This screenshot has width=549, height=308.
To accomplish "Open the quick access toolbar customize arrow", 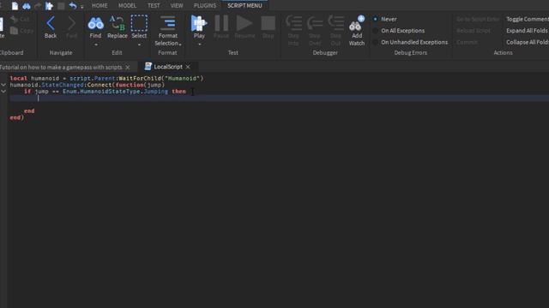I will coord(82,7).
